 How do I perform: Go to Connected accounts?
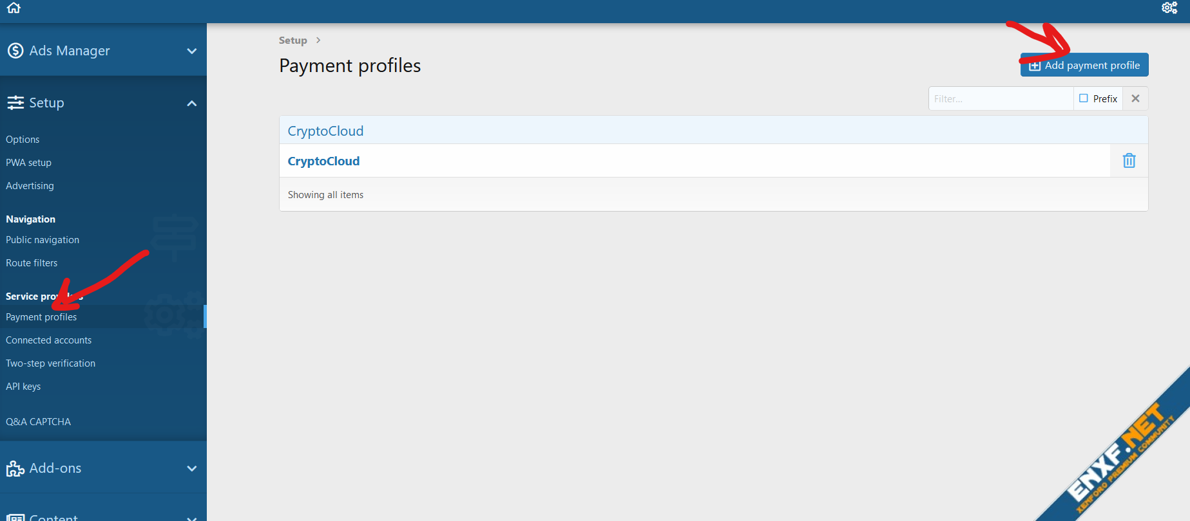click(49, 340)
